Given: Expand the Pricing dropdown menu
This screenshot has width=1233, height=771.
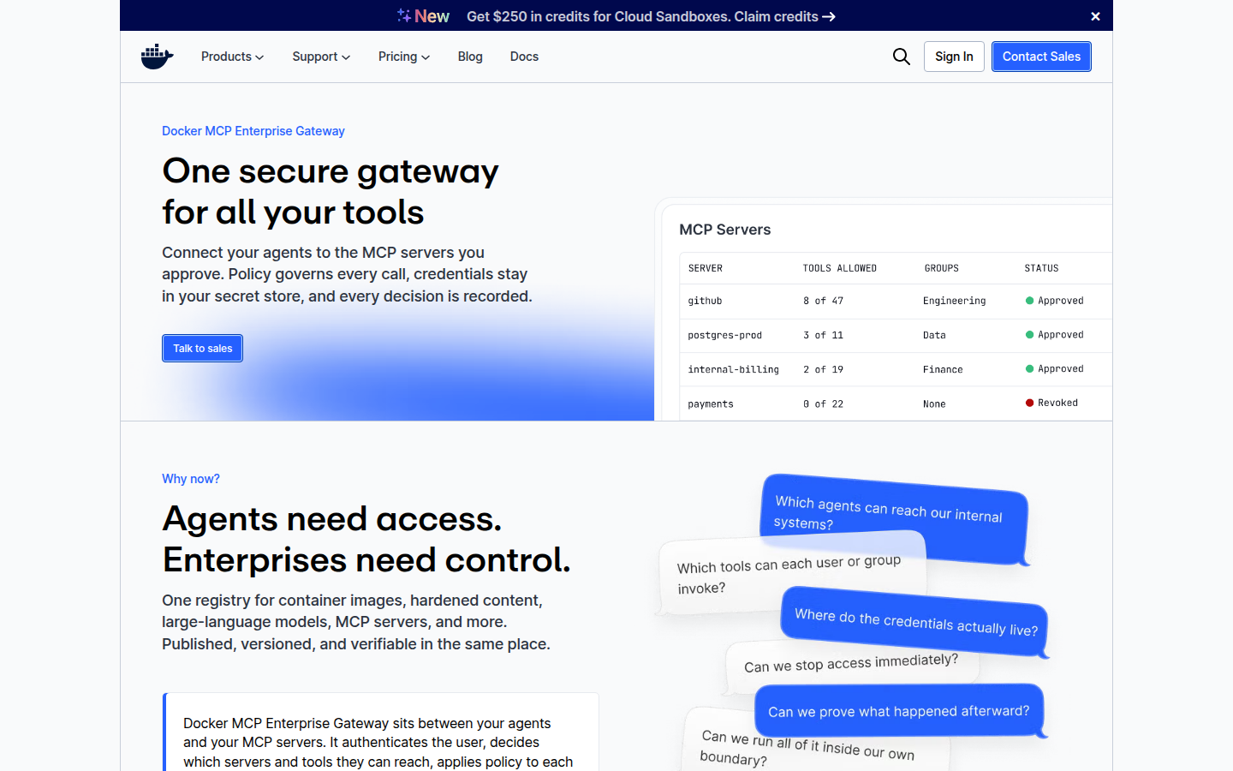Looking at the screenshot, I should pyautogui.click(x=404, y=57).
